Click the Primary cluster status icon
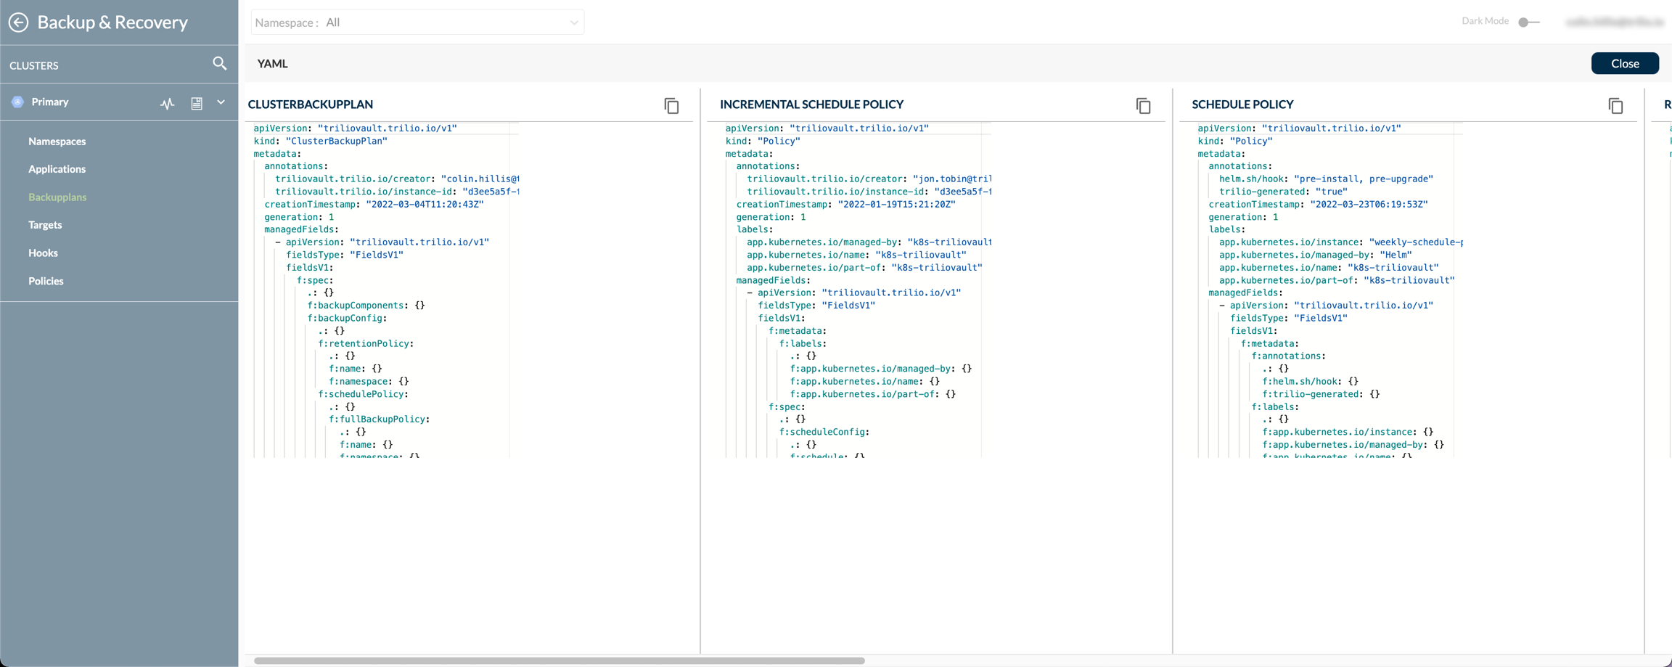Screen dimensions: 1672x667 tap(18, 102)
